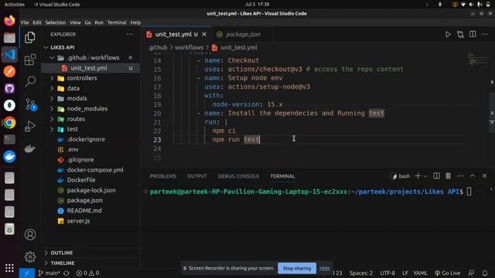This screenshot has width=495, height=278.
Task: Open the remote window status bar icon
Action: [x=26, y=273]
